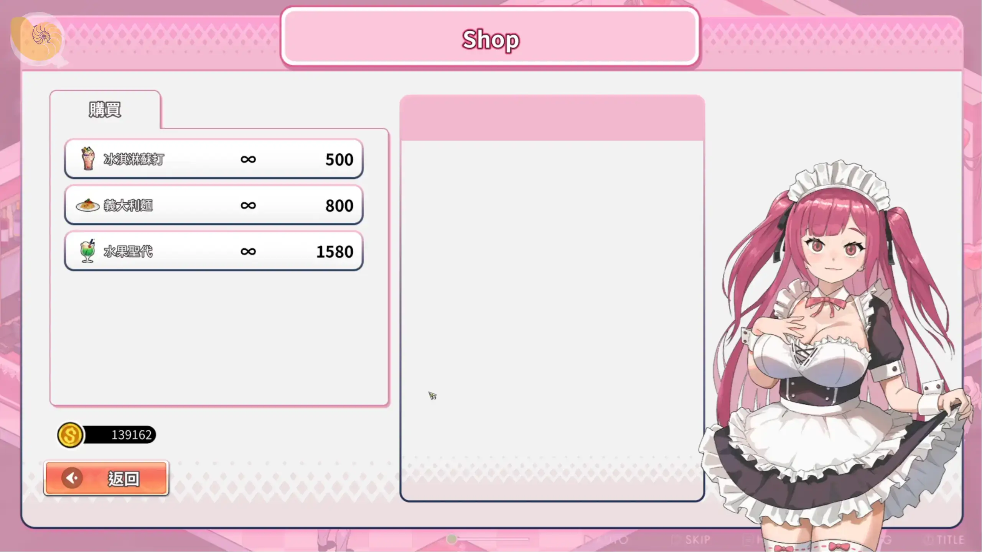This screenshot has height=552, width=982.
Task: Click the Shop title banner
Action: (x=490, y=37)
